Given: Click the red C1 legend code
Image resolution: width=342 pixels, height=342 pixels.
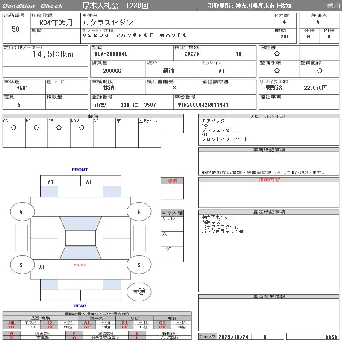Looking at the screenshot, I should (x=162, y=323).
